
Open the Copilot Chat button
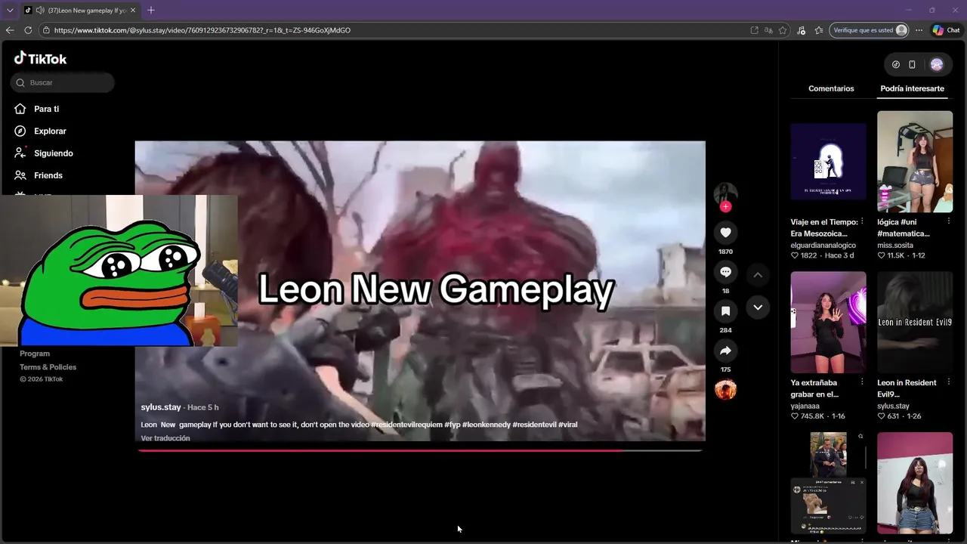946,30
